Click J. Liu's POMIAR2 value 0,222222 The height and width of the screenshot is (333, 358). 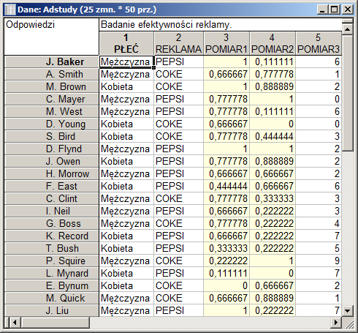tap(273, 311)
